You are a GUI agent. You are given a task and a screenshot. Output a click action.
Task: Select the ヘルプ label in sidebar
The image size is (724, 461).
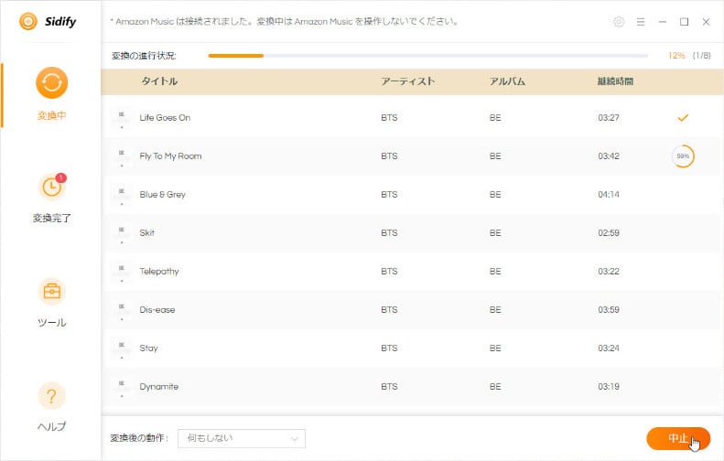[x=51, y=426]
